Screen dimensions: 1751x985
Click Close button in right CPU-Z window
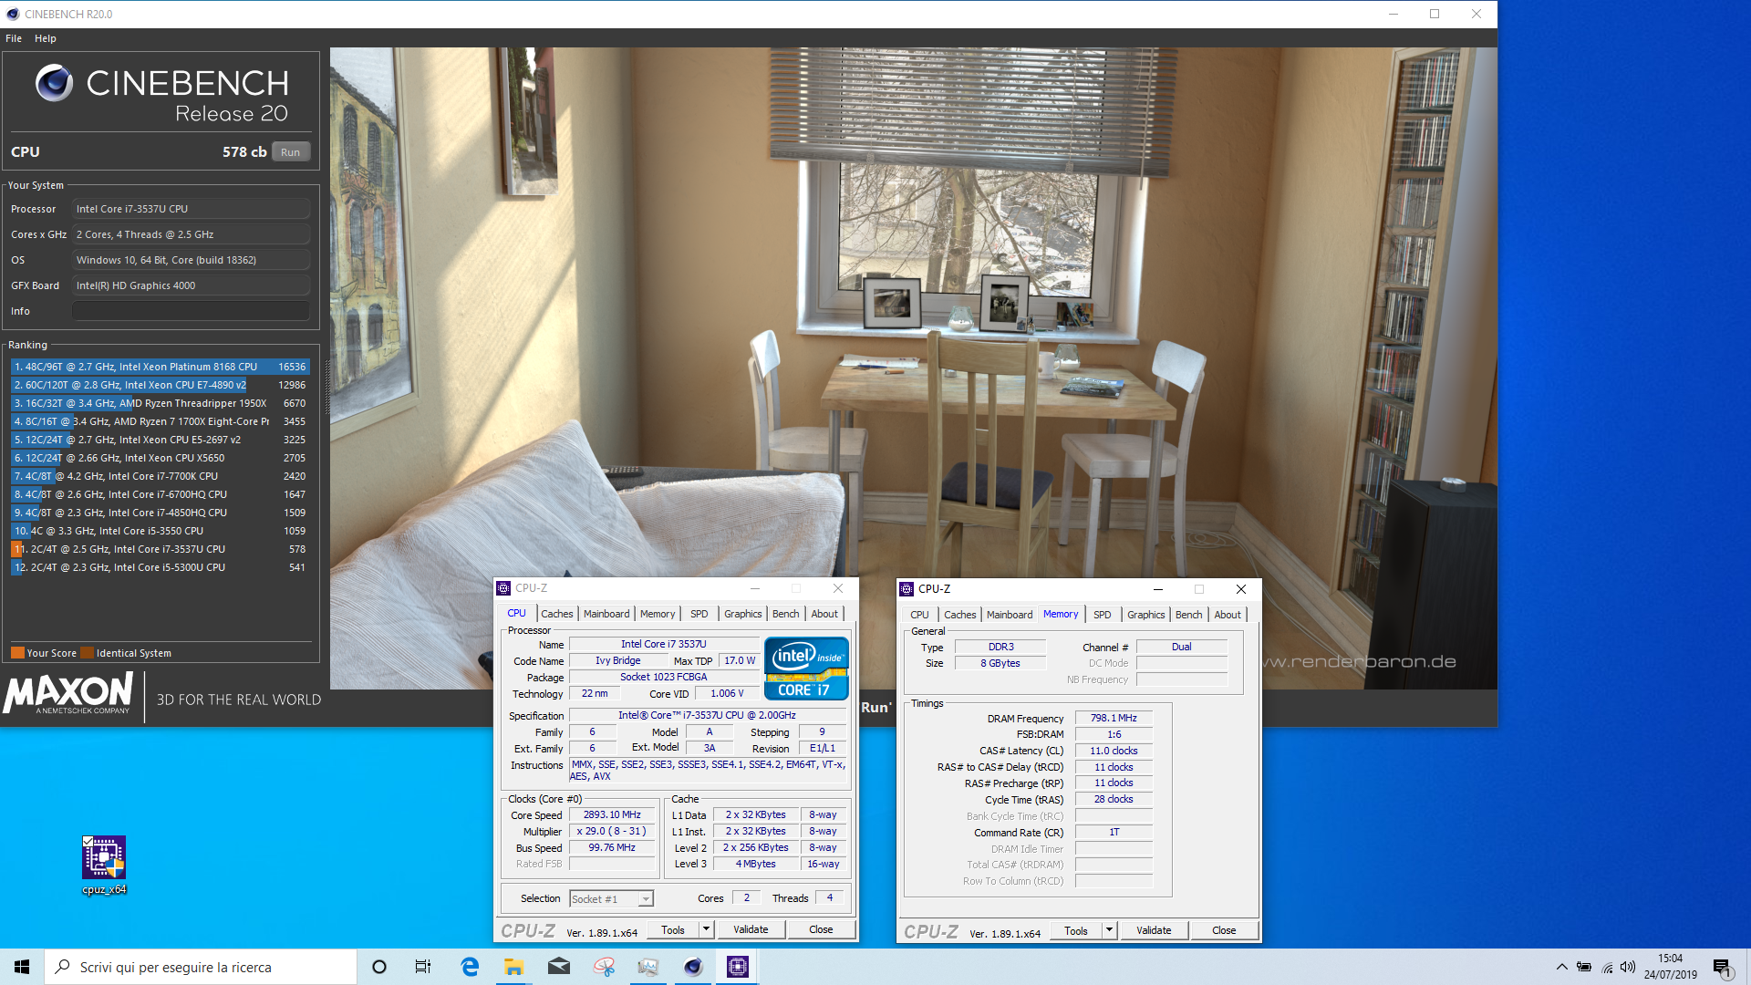(x=1224, y=930)
